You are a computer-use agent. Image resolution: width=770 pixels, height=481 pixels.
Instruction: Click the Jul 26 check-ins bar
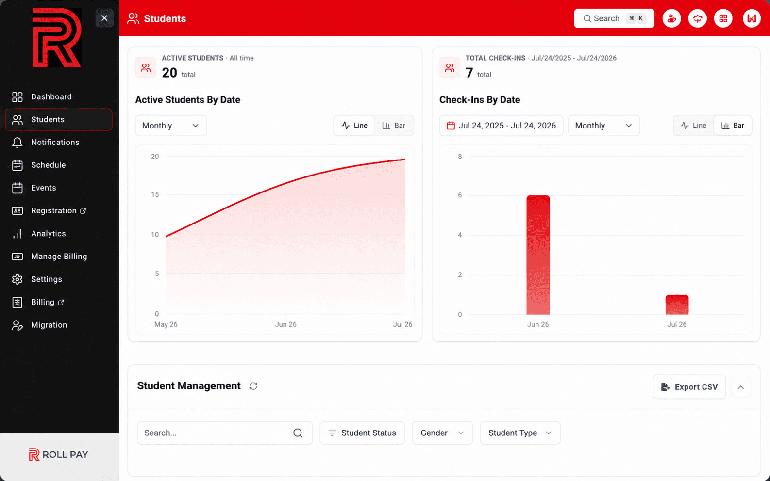pyautogui.click(x=677, y=305)
